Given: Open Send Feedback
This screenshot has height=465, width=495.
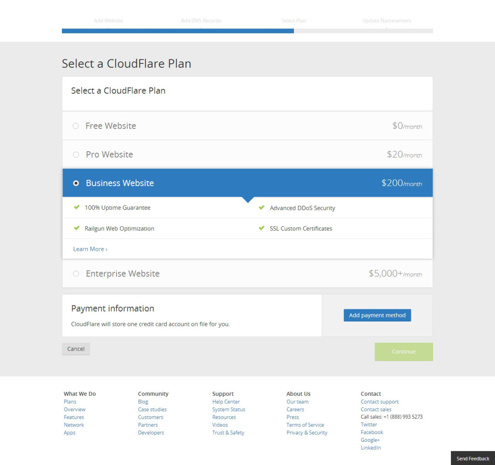Looking at the screenshot, I should (472, 458).
